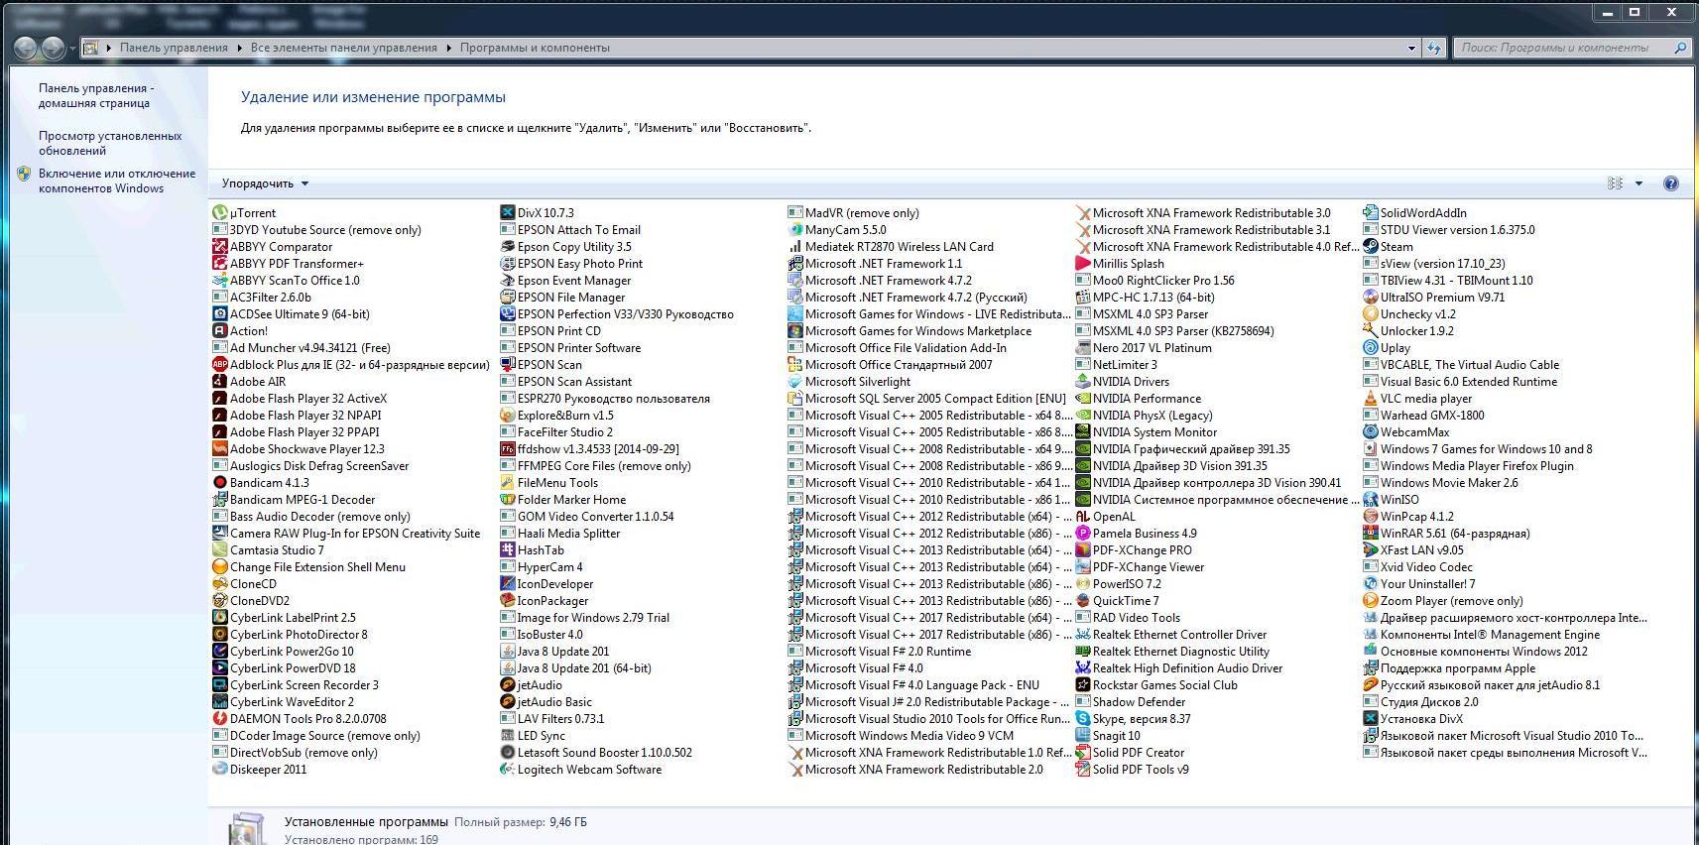Select QuickTime 7 entry
This screenshot has height=845, width=1699.
[x=1118, y=600]
